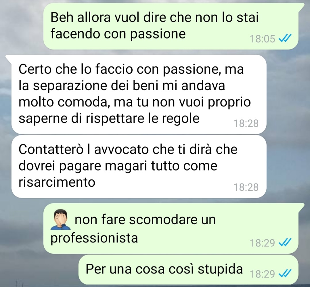Tap the 18:05 timestamp
The height and width of the screenshot is (287, 310).
(262, 39)
